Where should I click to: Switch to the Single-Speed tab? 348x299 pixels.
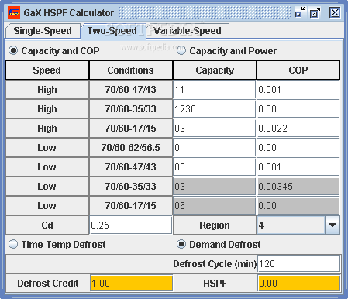(43, 31)
